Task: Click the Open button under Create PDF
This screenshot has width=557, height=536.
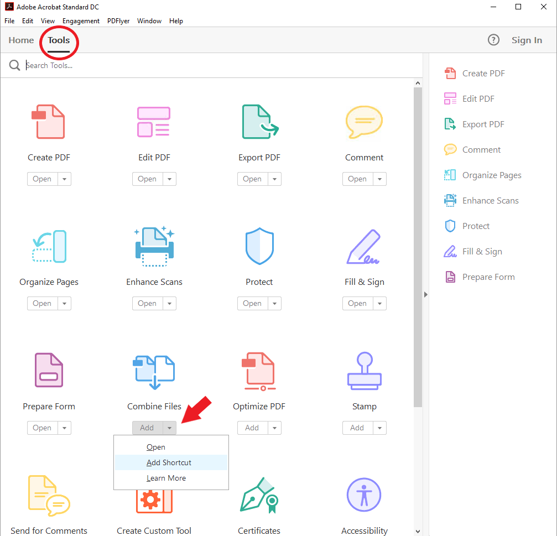Action: (42, 179)
